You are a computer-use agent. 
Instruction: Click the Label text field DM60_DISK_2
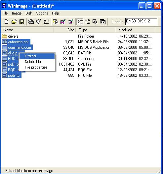point(141,21)
